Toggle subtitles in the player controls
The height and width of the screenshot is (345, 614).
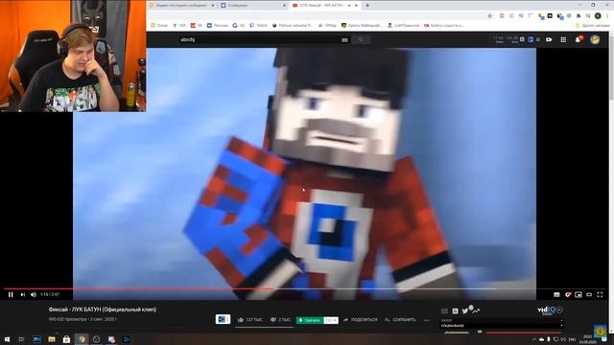pyautogui.click(x=556, y=294)
